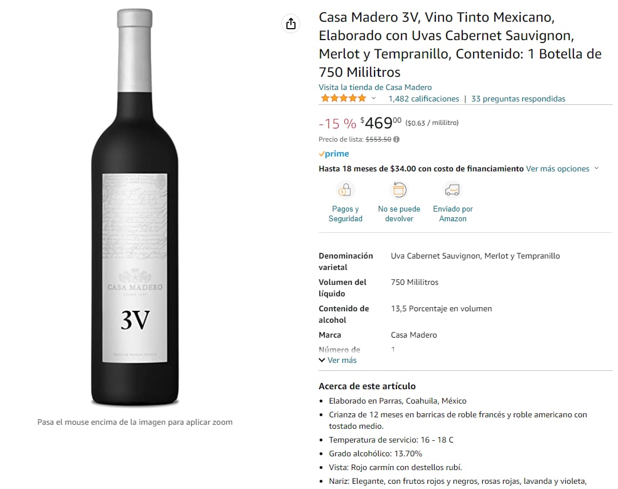Image resolution: width=618 pixels, height=489 pixels.
Task: Click the No se puede devolver icon
Action: (x=399, y=190)
